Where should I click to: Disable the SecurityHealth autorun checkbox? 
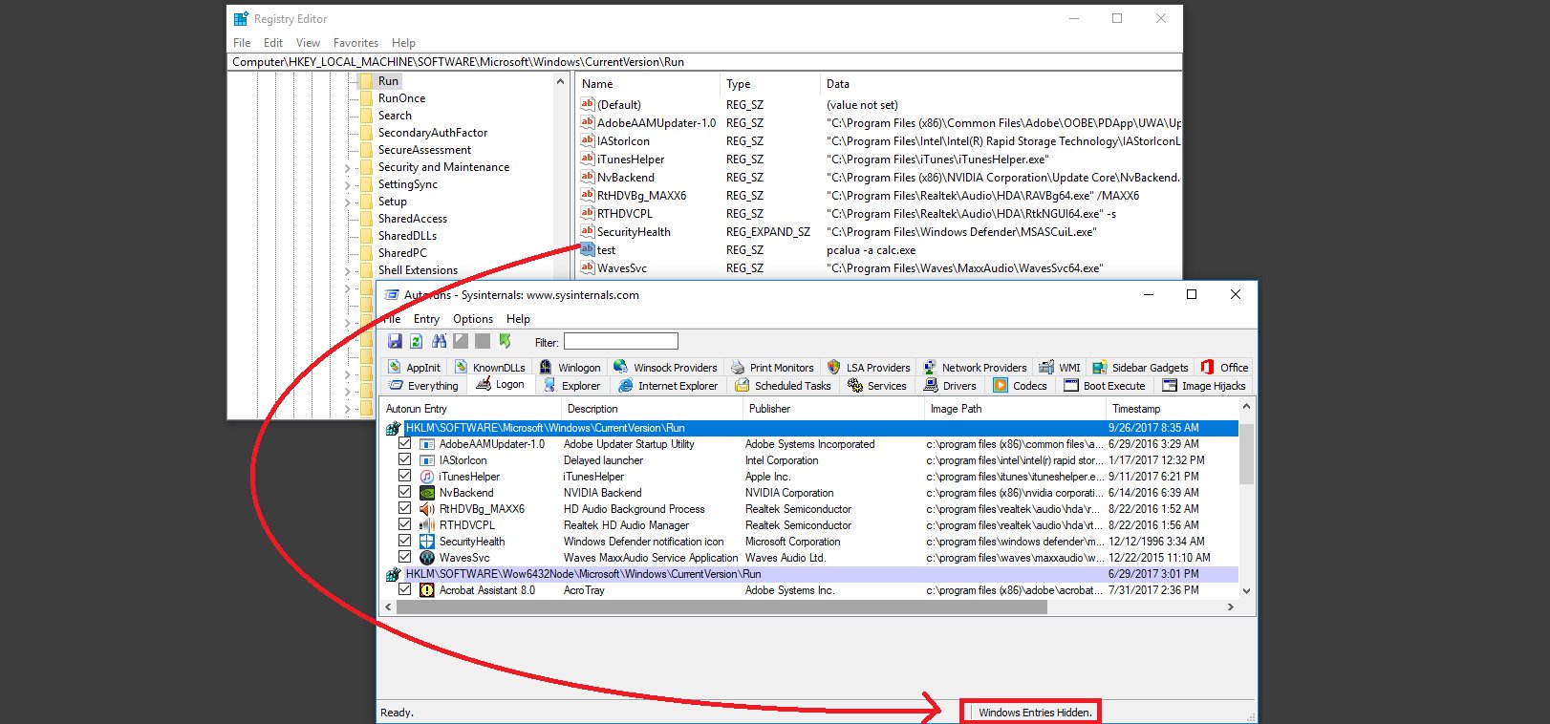(404, 541)
